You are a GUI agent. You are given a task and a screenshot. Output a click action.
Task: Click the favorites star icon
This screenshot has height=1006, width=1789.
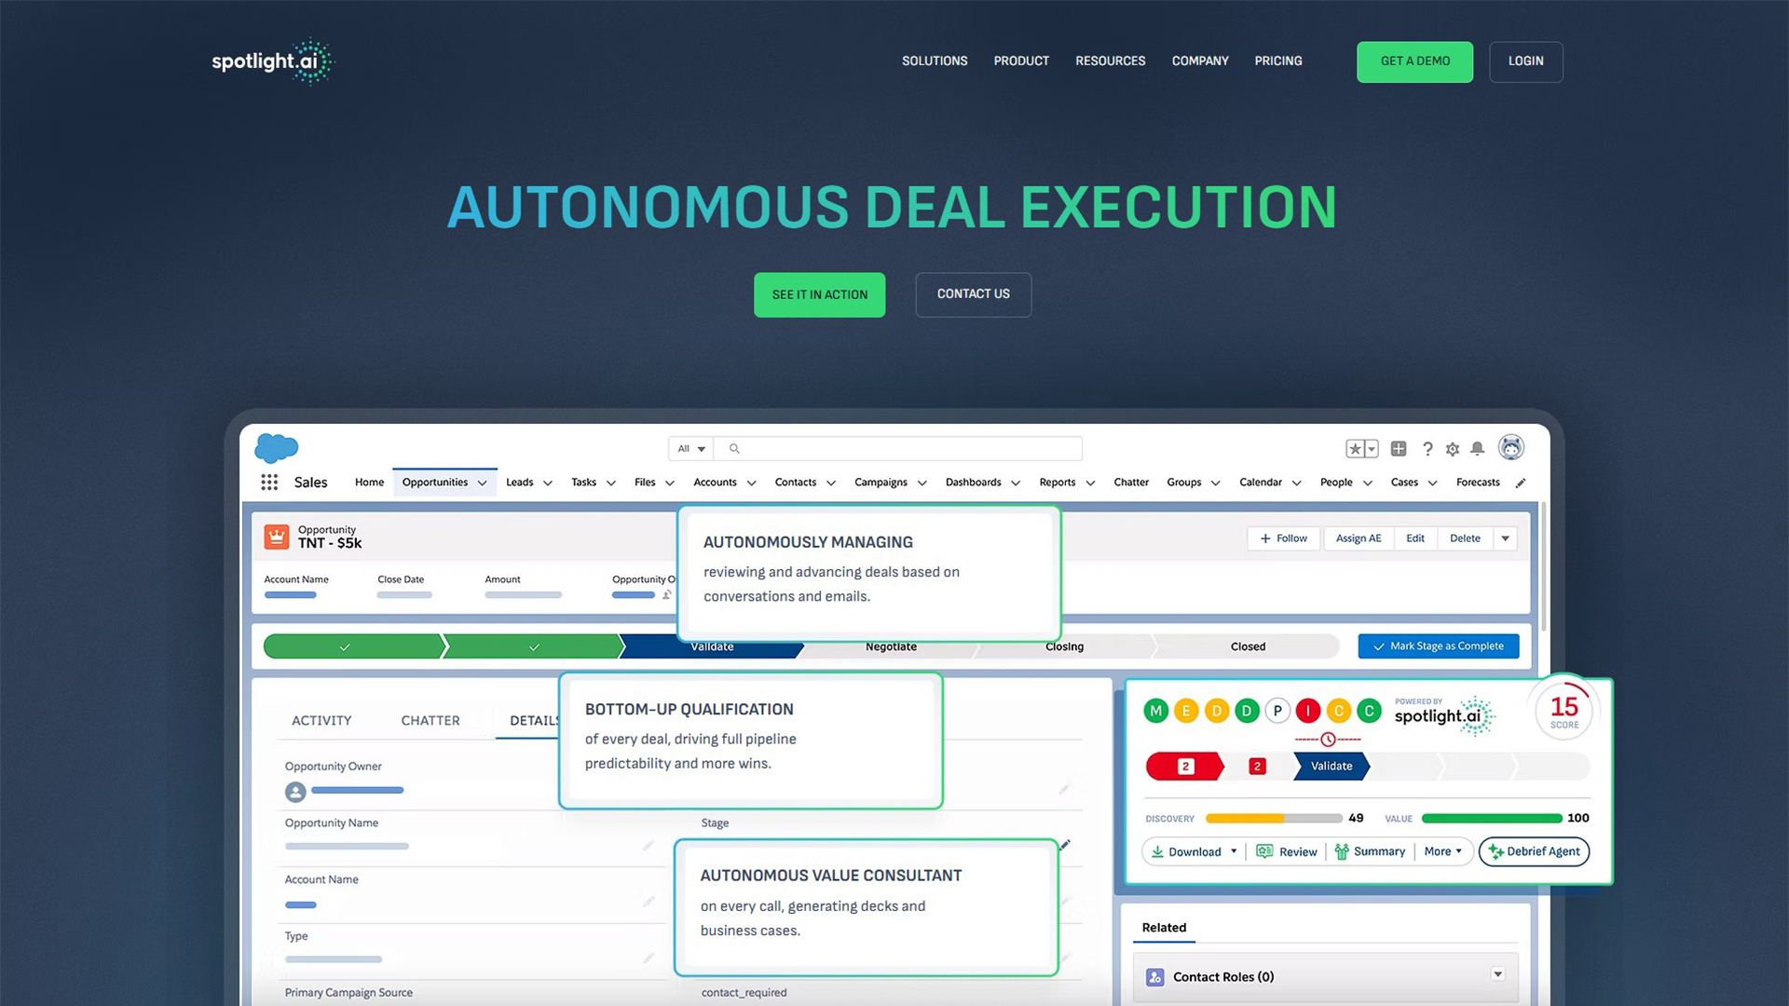(1355, 449)
